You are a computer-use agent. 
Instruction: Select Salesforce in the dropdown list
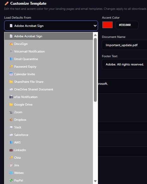(49, 135)
